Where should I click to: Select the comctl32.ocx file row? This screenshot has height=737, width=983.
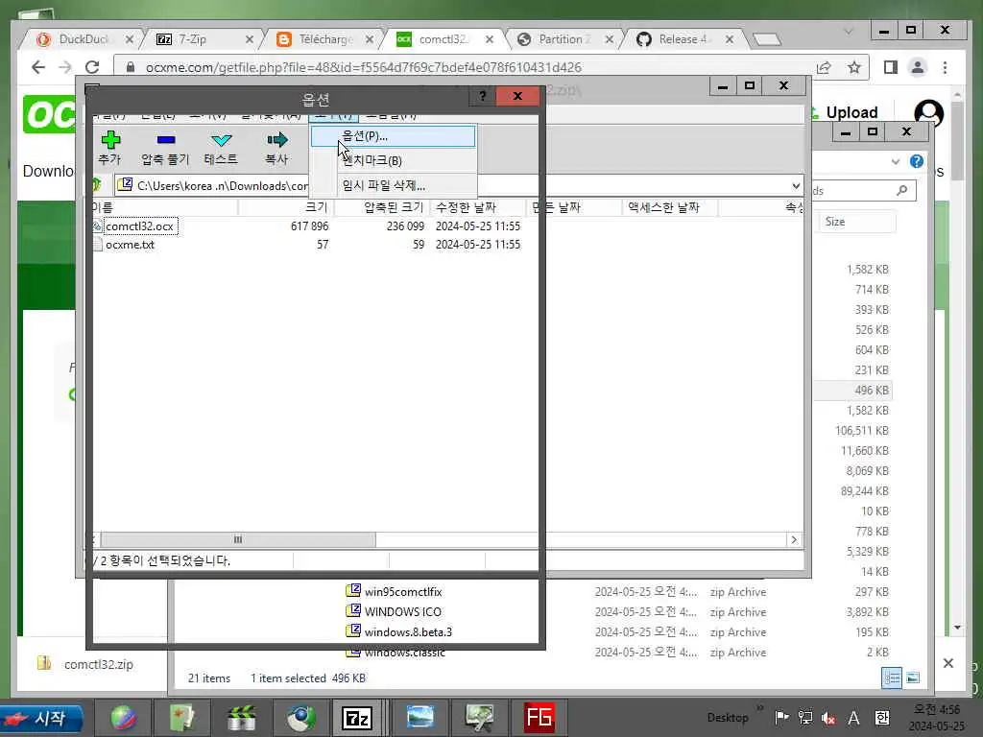coord(139,226)
